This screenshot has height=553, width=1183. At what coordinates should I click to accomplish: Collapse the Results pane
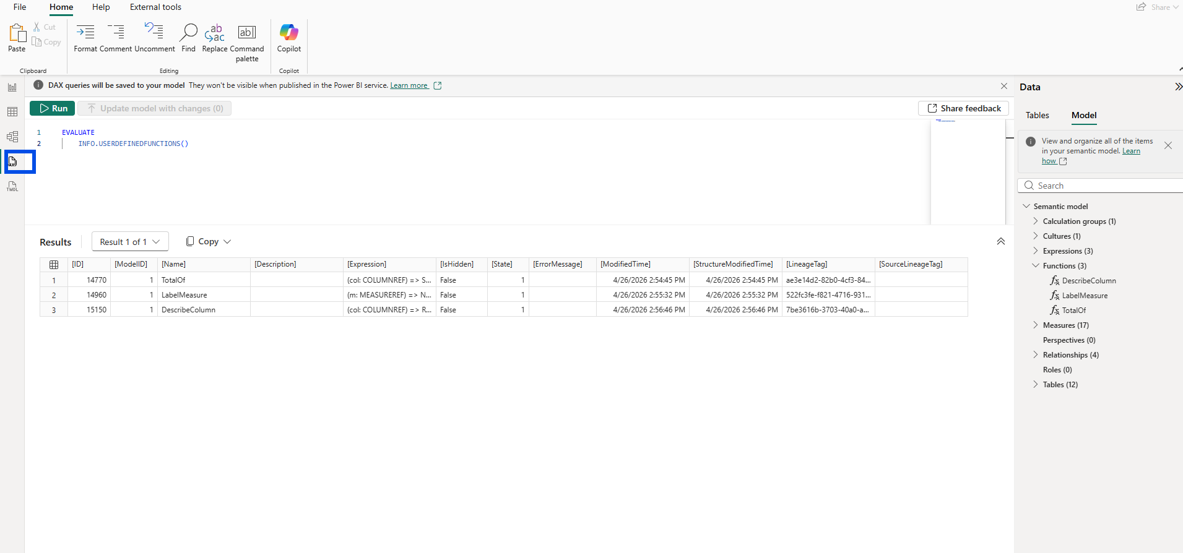point(1001,241)
